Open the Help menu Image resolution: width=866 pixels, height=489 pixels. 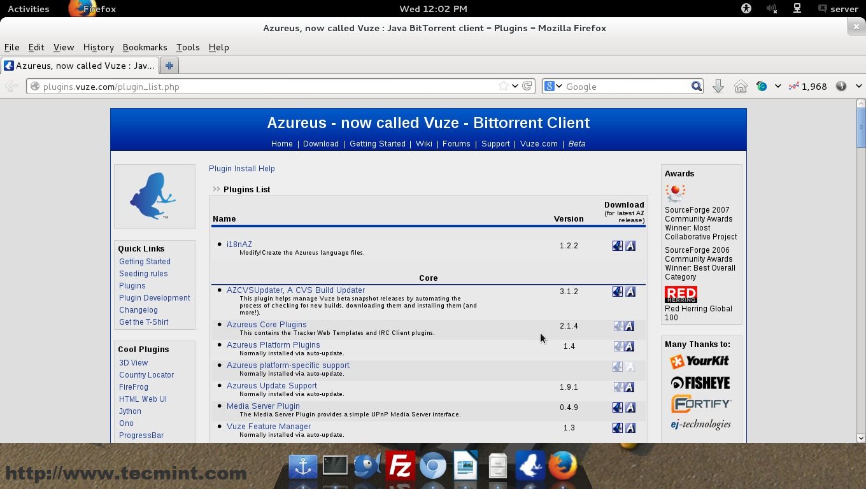coord(218,47)
